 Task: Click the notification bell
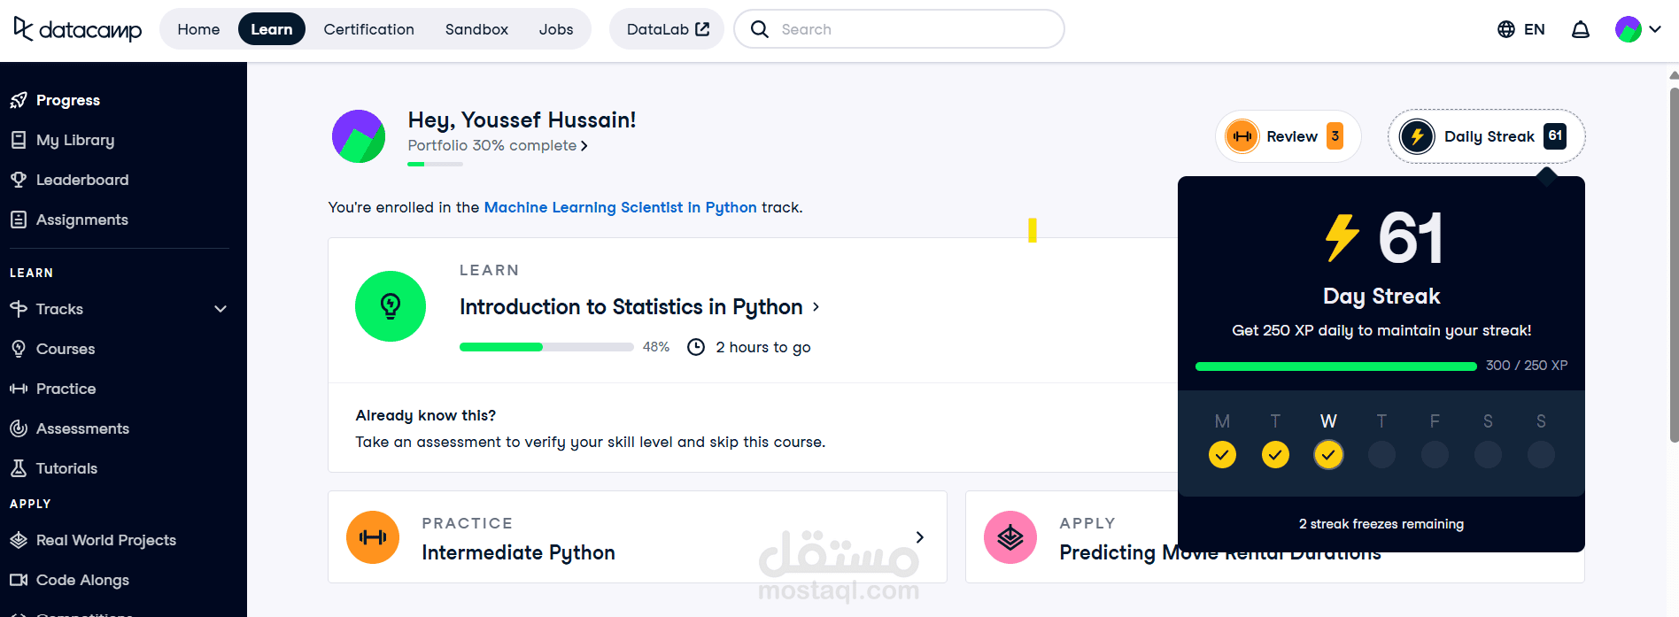(x=1581, y=28)
